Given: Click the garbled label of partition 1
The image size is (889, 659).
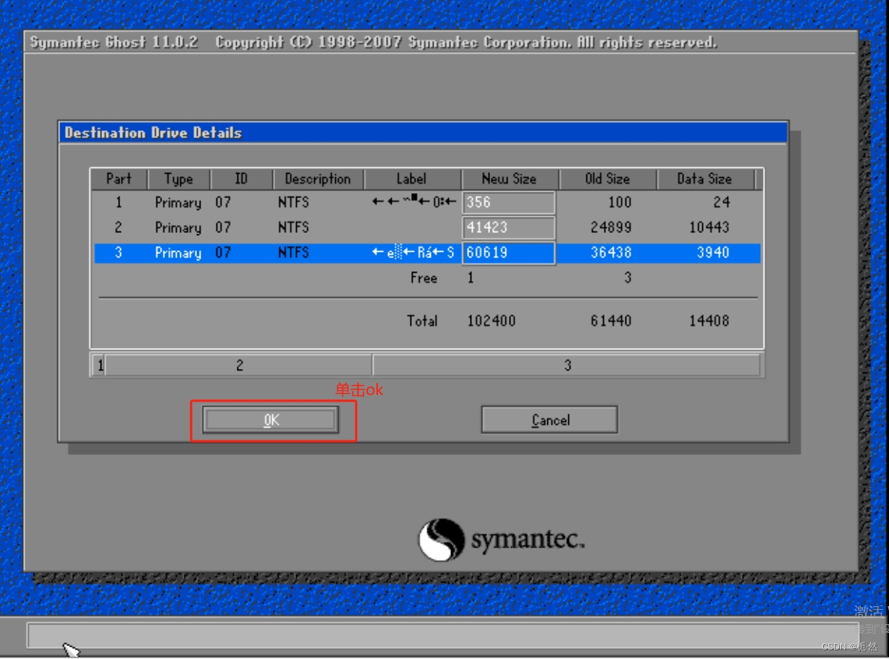Looking at the screenshot, I should (x=414, y=202).
